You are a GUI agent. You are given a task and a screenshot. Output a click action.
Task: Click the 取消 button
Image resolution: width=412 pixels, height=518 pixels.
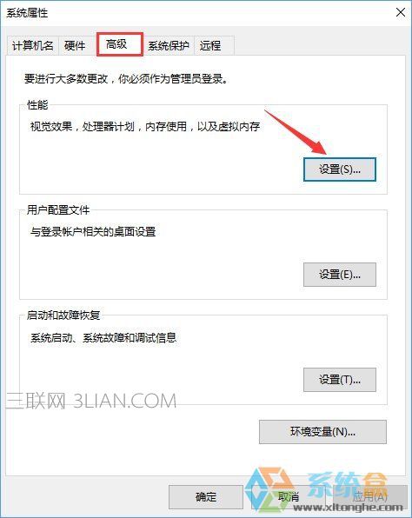(x=288, y=497)
